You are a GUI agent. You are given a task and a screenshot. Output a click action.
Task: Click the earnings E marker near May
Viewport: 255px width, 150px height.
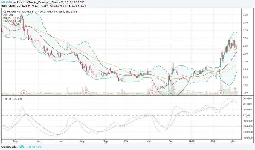pyautogui.click(x=24, y=93)
